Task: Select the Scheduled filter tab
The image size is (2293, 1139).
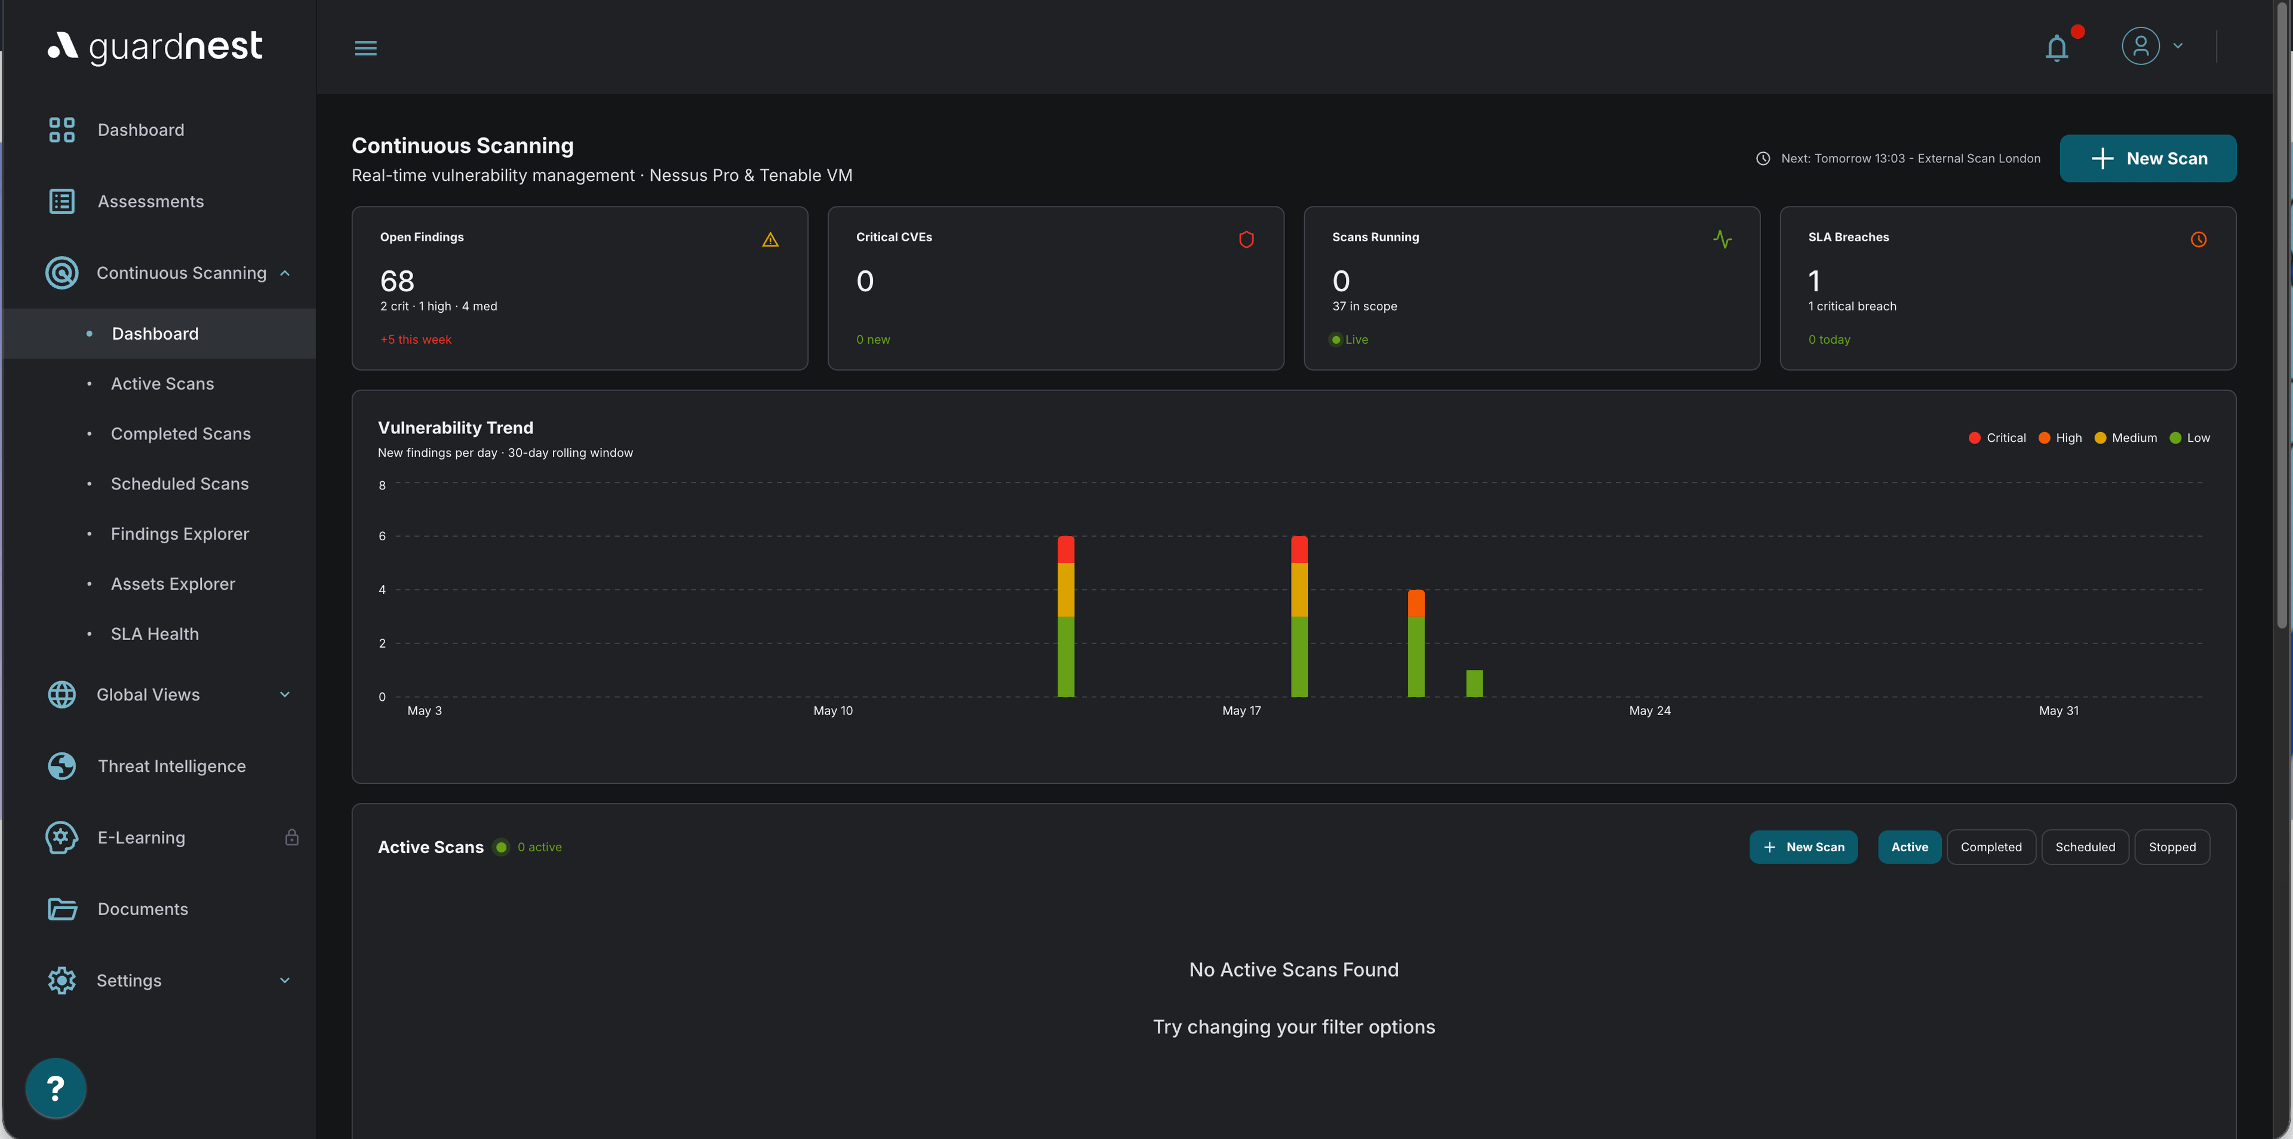Action: click(x=2085, y=847)
